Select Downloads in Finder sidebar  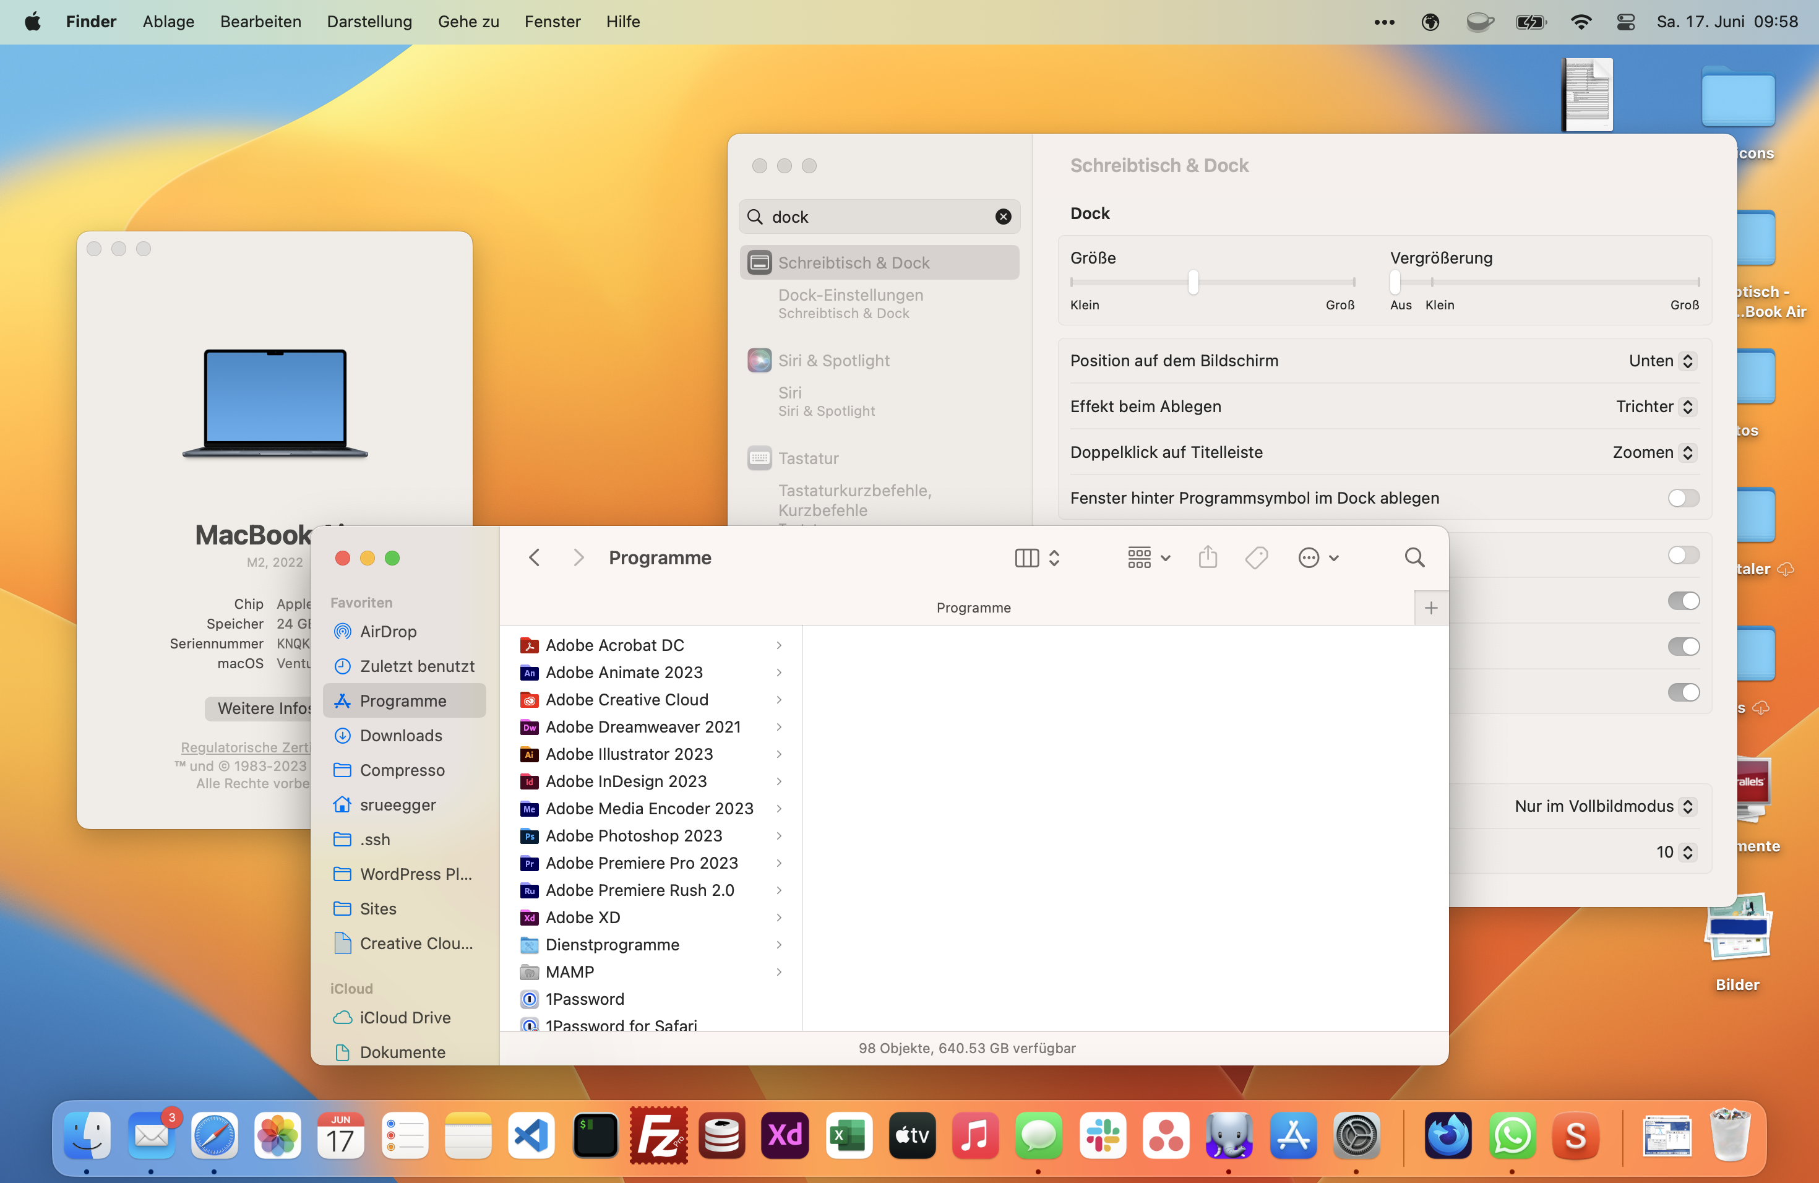[400, 735]
